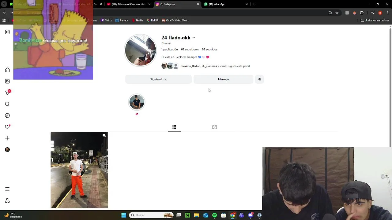Open Chrome profile avatar R

click(380, 13)
